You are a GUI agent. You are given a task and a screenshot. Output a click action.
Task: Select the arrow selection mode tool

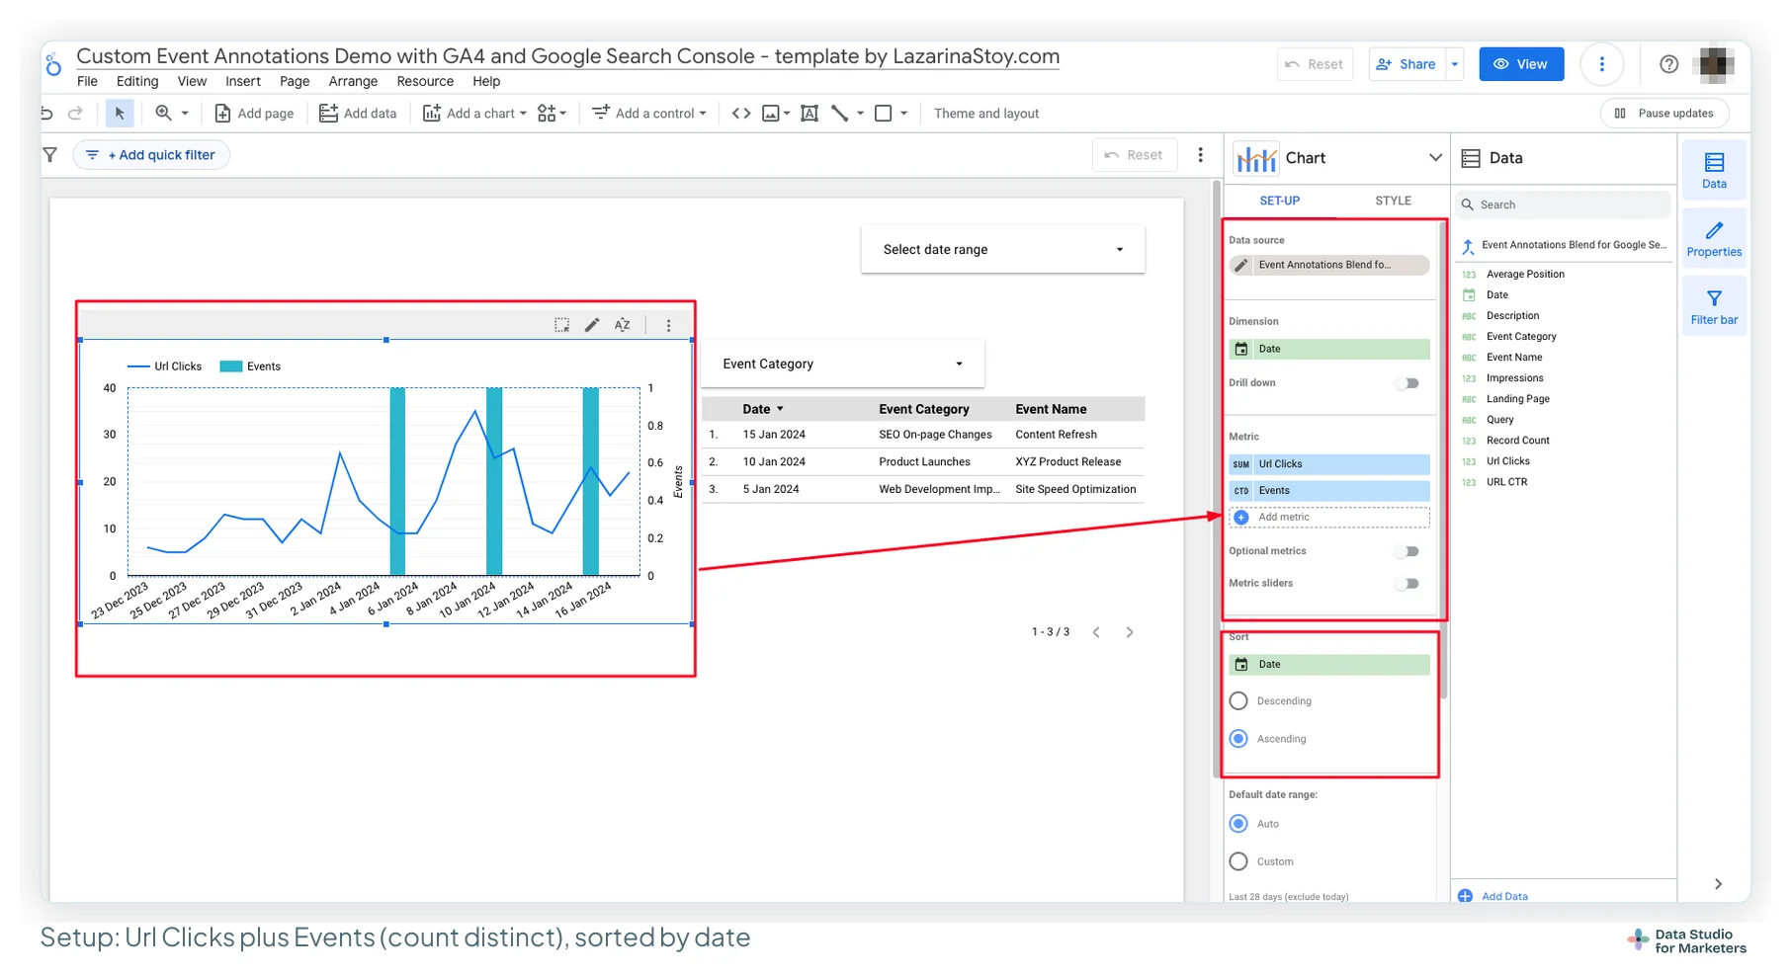pos(120,114)
